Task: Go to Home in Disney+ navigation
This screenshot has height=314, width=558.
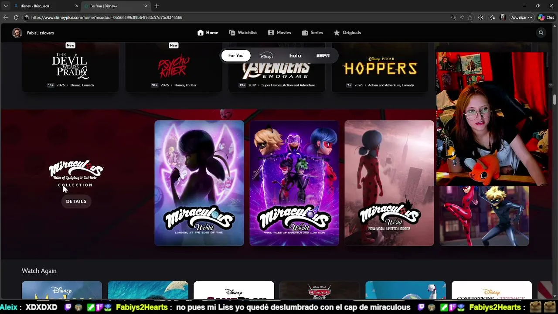Action: coord(208,33)
